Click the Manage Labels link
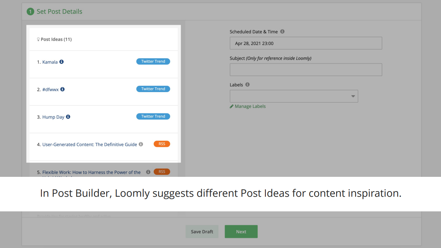 (x=250, y=106)
